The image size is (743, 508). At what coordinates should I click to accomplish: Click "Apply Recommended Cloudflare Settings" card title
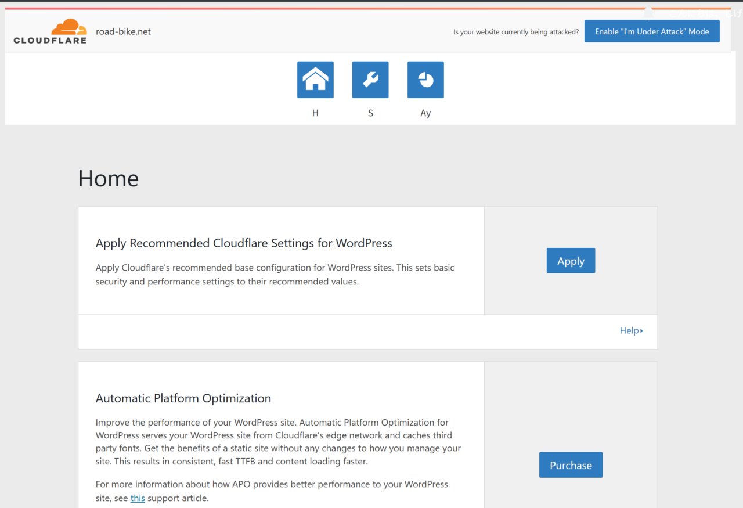(x=244, y=243)
